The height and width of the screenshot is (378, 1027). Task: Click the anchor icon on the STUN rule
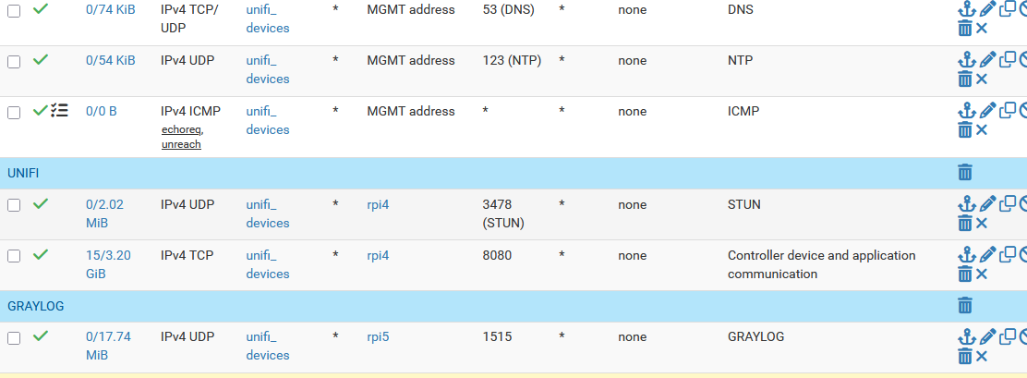(966, 204)
